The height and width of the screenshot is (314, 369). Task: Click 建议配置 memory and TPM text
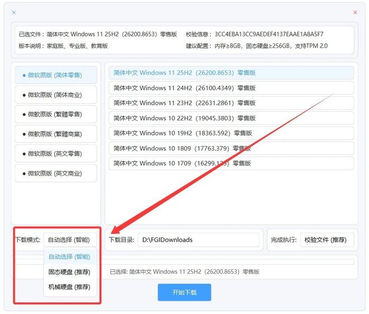[257, 46]
